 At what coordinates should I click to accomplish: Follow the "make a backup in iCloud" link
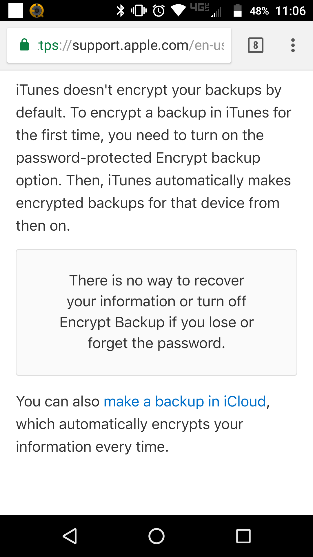[185, 402]
